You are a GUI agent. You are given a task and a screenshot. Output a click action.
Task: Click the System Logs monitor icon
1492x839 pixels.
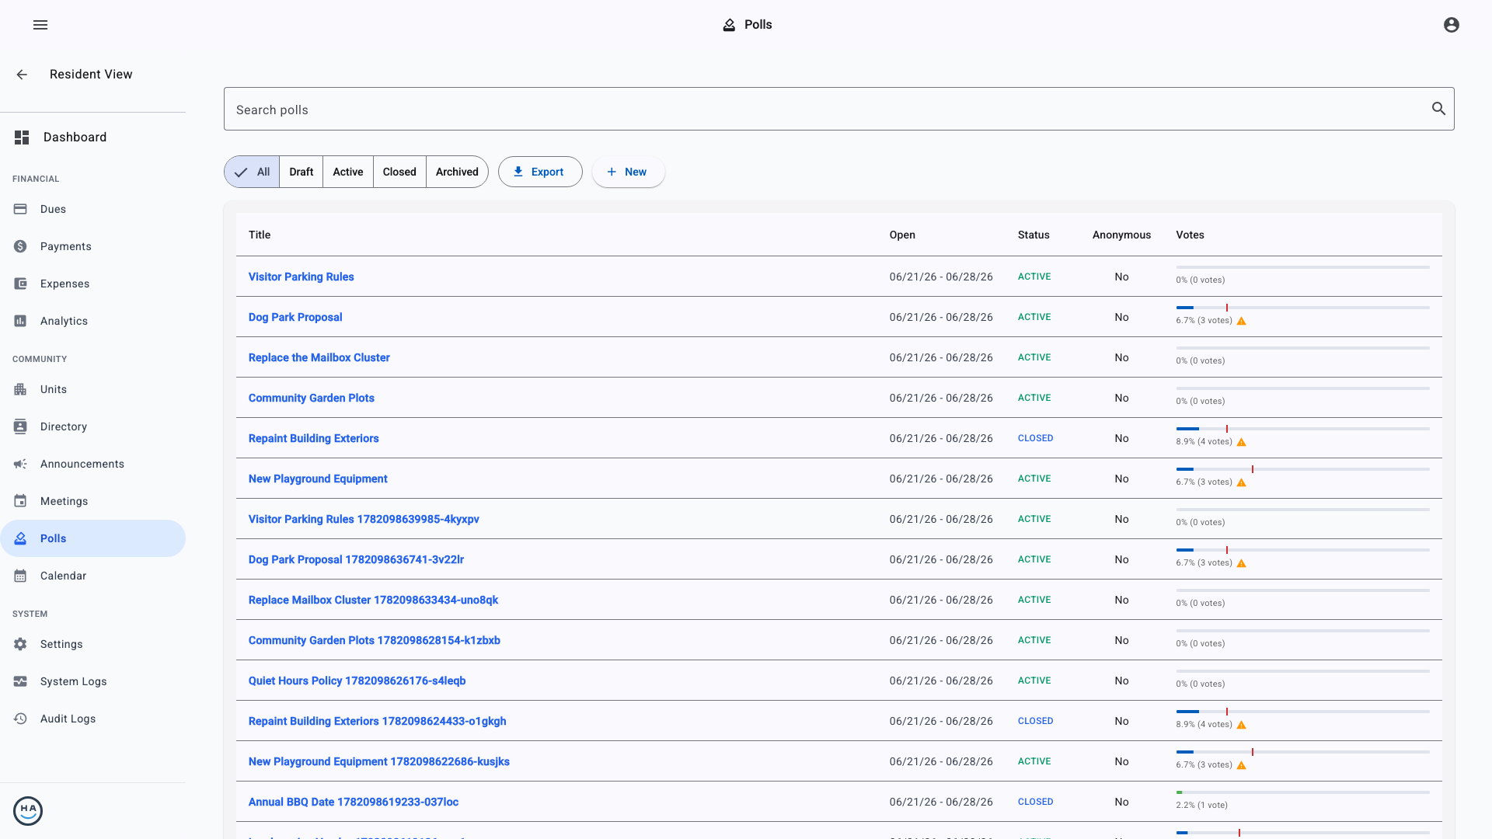(20, 681)
